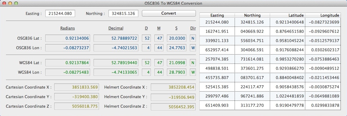Select WGS84 Lat radians field 0.92137864
Viewport: 347px width, 116px height.
point(67,63)
